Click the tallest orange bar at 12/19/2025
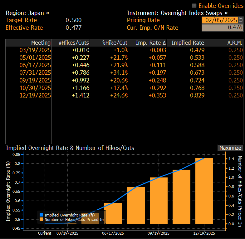The image size is (245, 239). coord(204,191)
